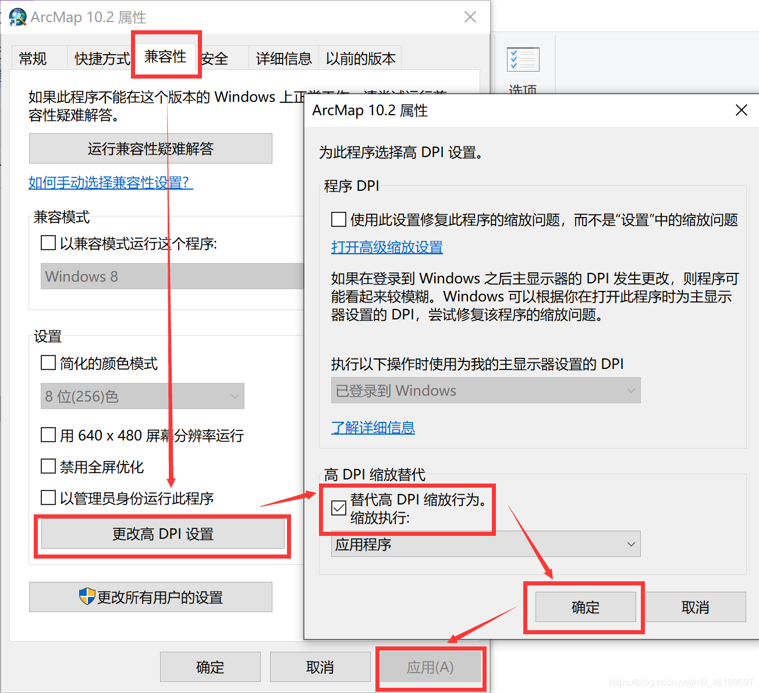
Task: Click the ArcMap icon in the properties title bar
Action: coord(17,17)
